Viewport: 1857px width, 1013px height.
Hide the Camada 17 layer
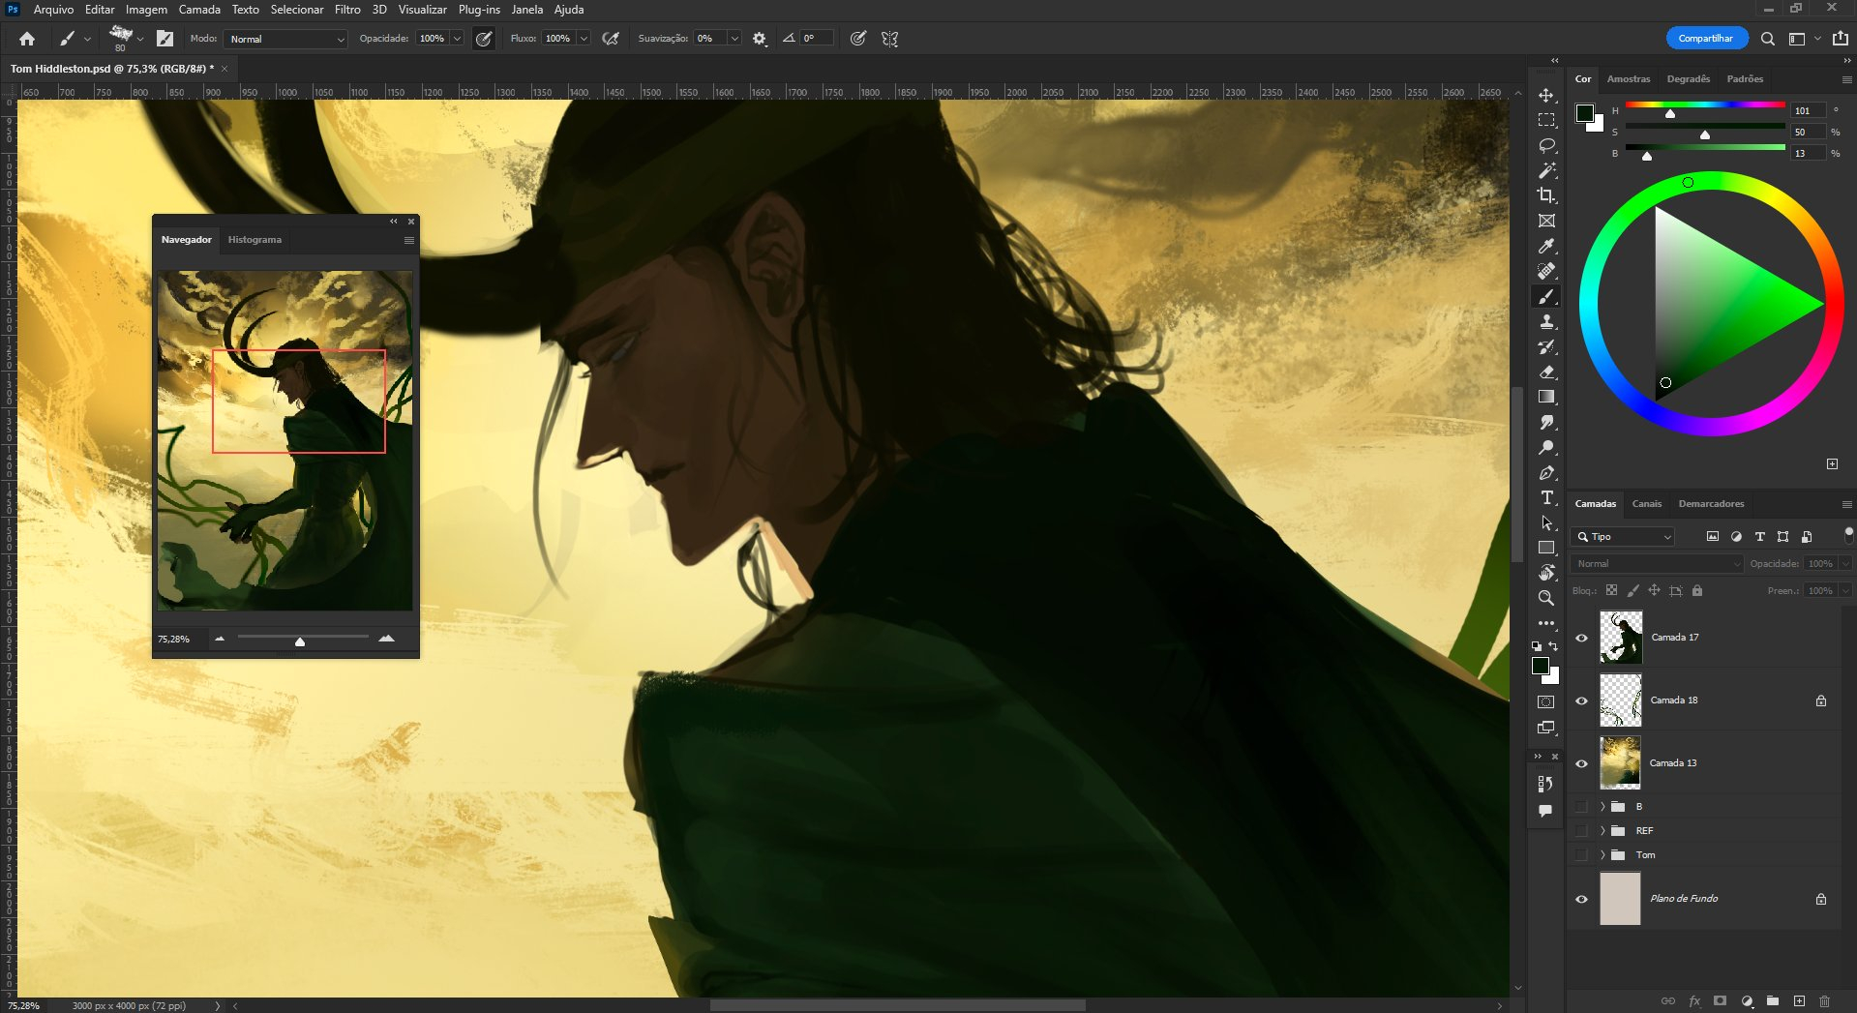(x=1581, y=638)
